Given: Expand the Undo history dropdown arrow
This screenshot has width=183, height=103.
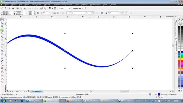Looking at the screenshot, I should point(32,8).
